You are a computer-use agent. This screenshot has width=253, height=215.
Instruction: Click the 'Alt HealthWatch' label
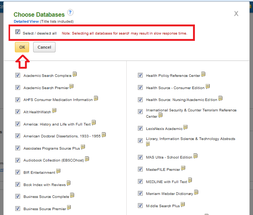(37, 112)
